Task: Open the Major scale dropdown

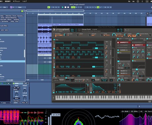Action: point(22,7)
